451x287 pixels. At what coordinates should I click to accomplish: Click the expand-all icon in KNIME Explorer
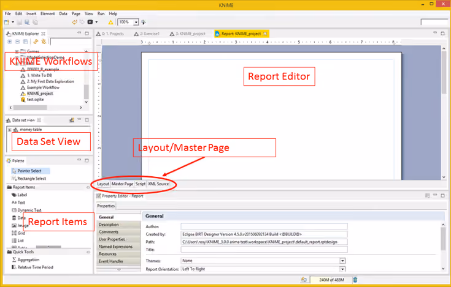(x=9, y=42)
